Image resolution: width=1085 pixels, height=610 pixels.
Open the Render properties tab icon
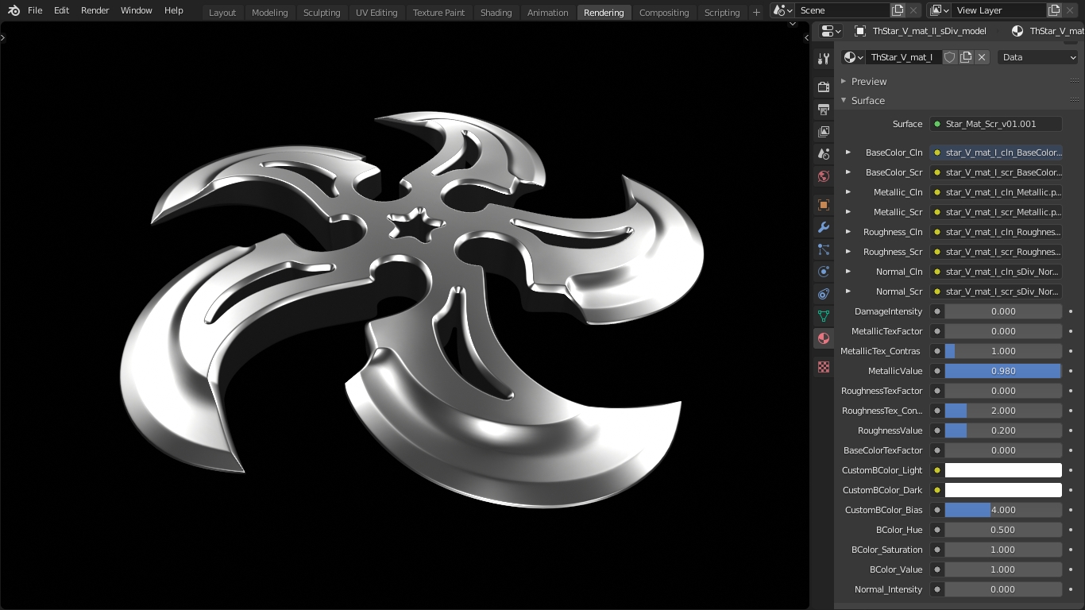[824, 87]
